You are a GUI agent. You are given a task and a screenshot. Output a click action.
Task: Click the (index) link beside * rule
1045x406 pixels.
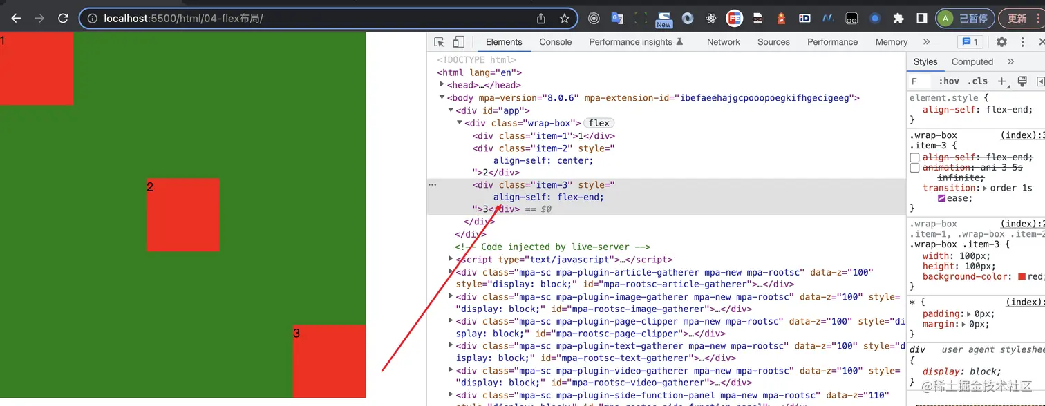(1024, 302)
